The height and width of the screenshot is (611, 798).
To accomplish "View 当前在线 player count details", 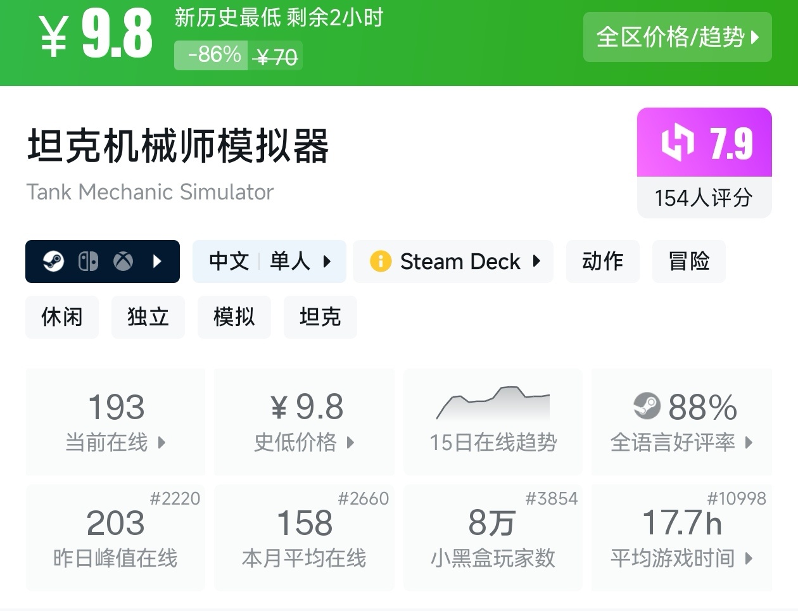I will (116, 422).
